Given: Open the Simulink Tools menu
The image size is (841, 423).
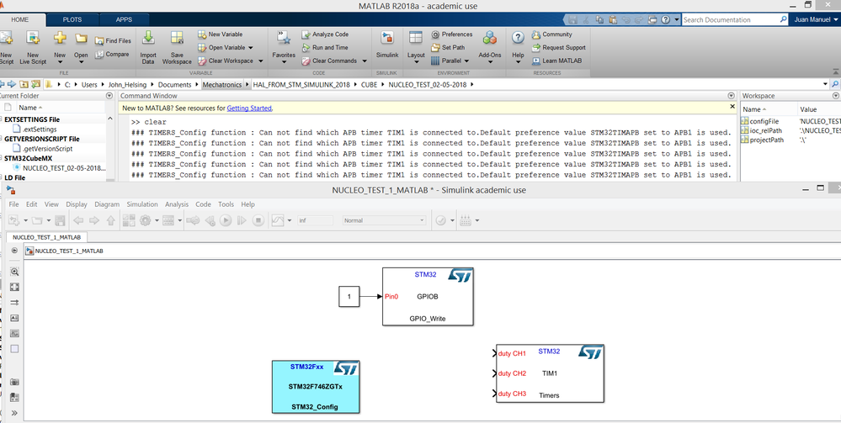Looking at the screenshot, I should pyautogui.click(x=226, y=204).
